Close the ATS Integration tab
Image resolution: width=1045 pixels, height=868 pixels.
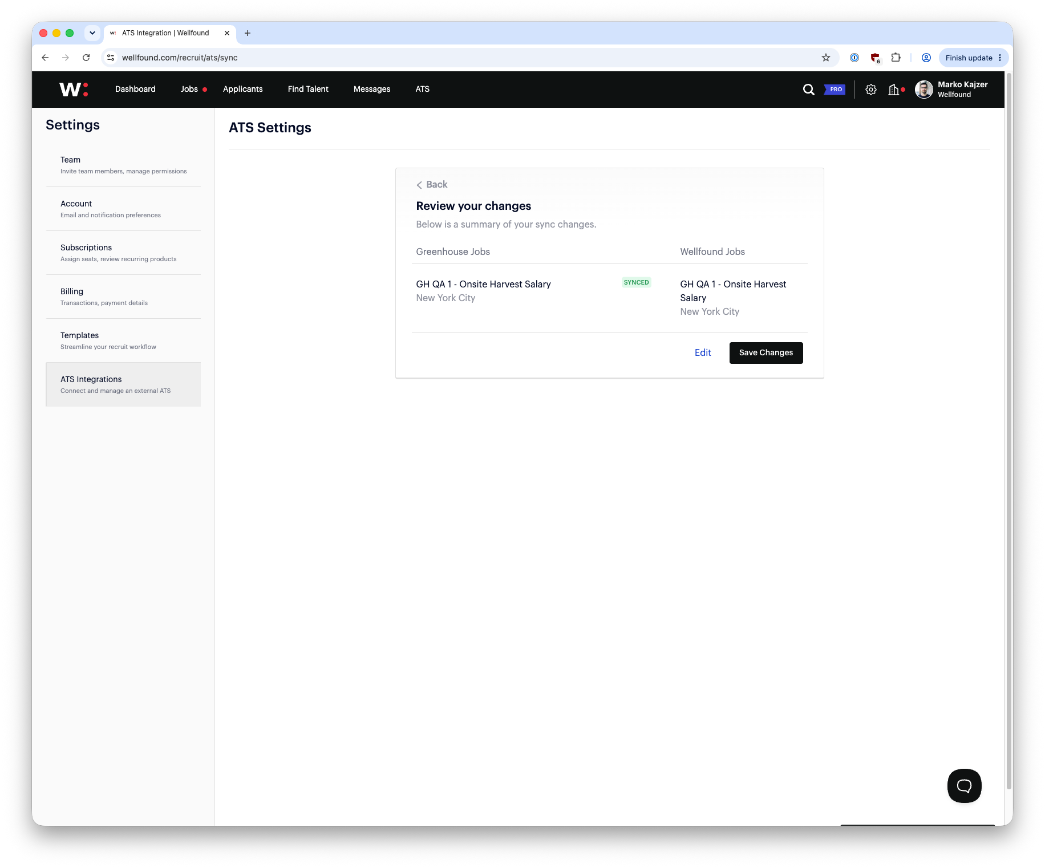tap(227, 33)
